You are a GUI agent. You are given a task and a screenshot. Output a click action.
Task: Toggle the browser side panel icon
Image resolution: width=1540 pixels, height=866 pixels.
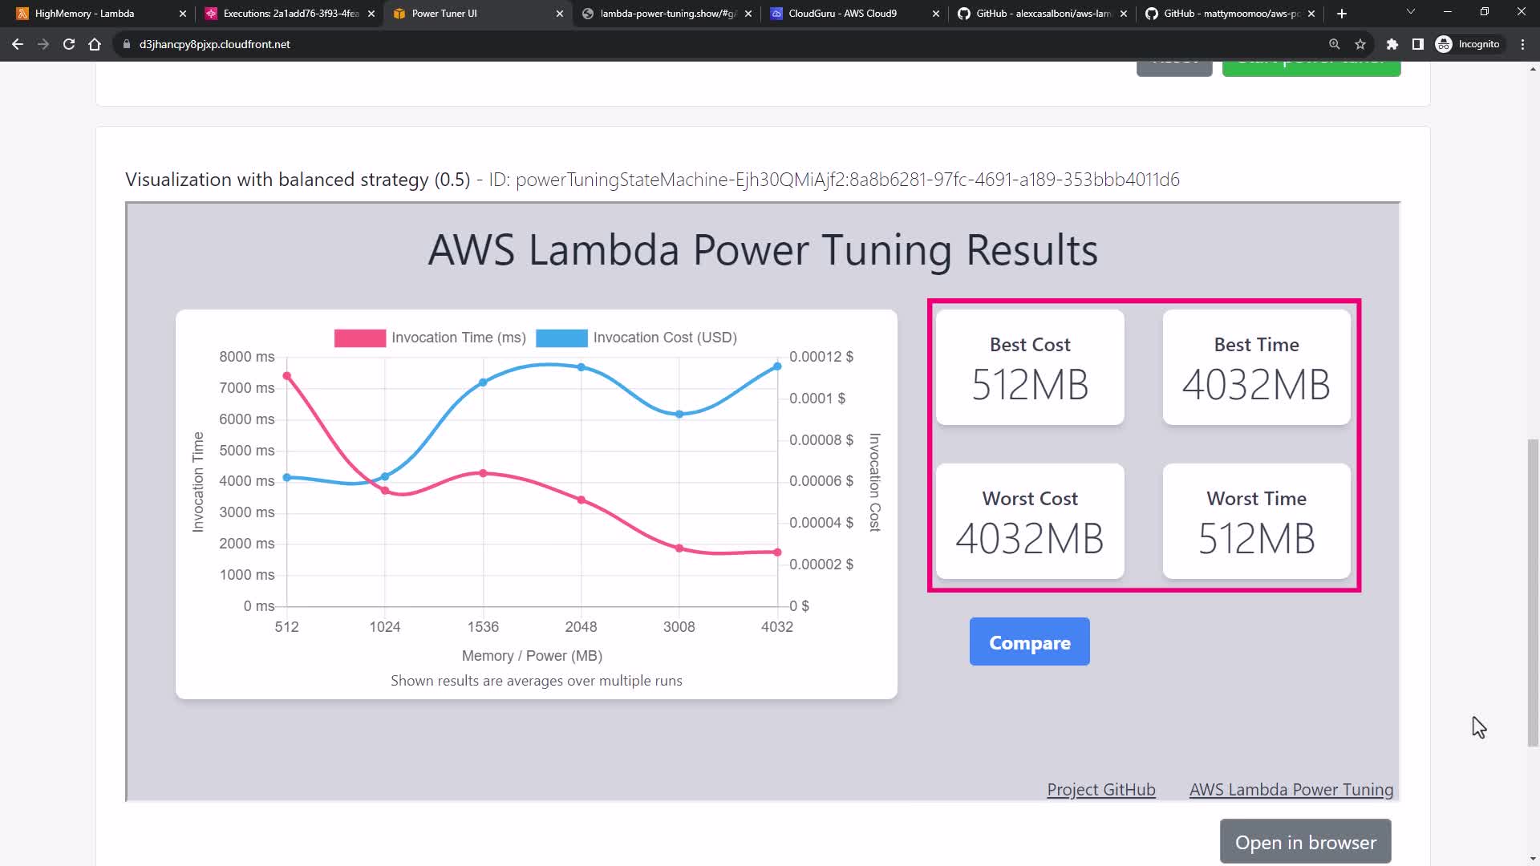(x=1418, y=44)
